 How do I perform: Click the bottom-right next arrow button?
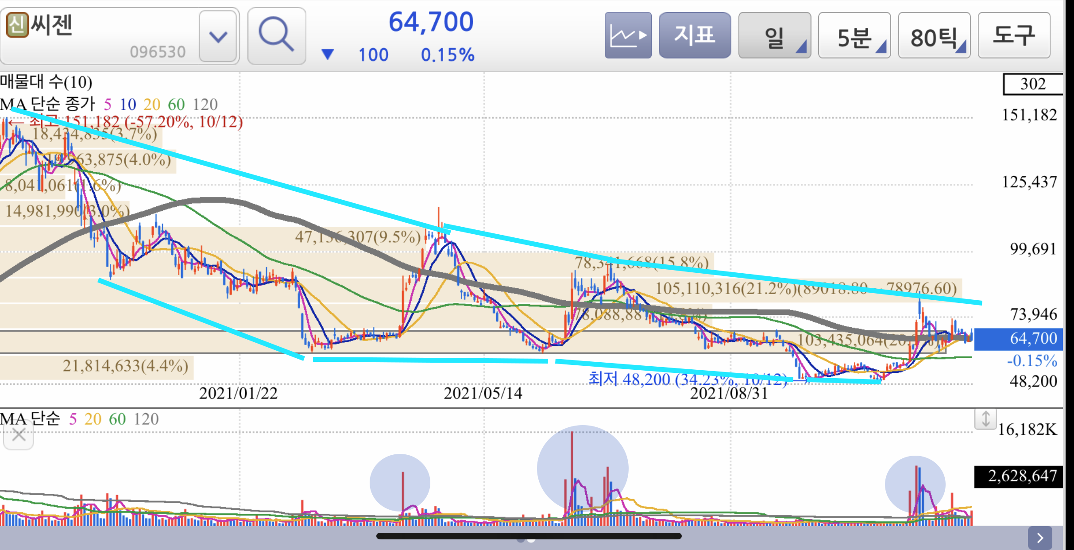pyautogui.click(x=1039, y=538)
